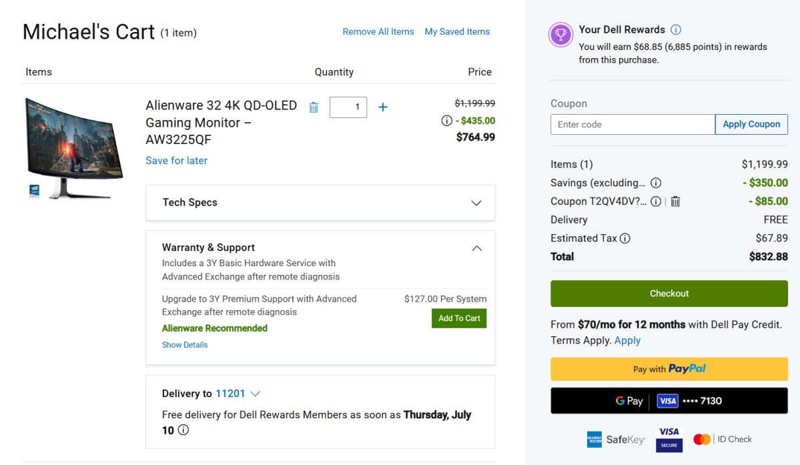Collapse the Warranty & Support section
800x465 pixels.
pos(476,248)
